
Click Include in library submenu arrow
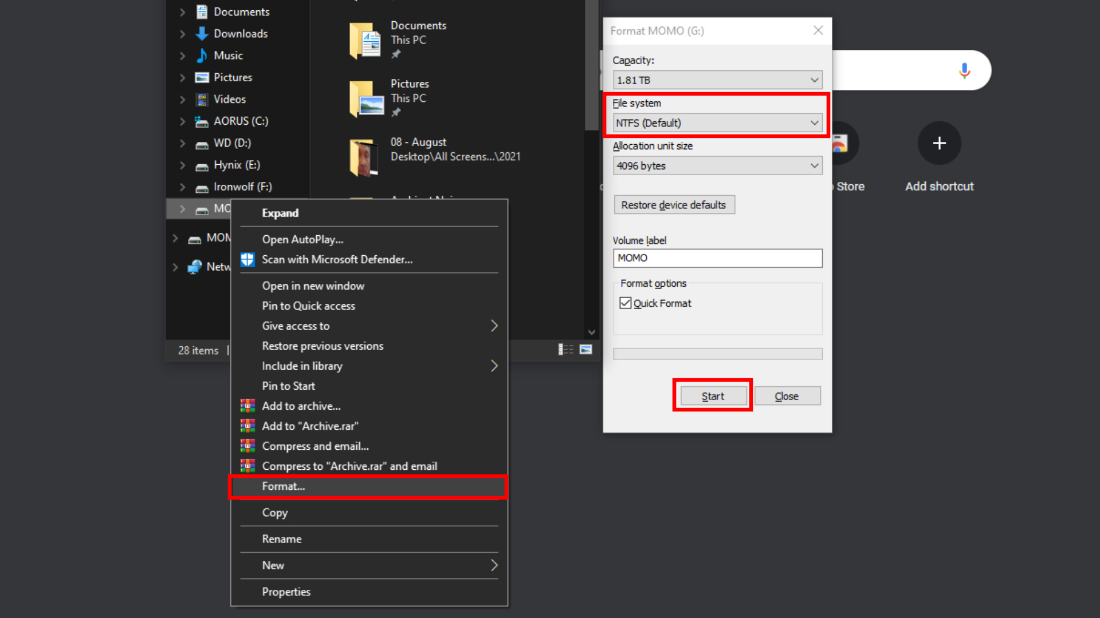tap(494, 366)
